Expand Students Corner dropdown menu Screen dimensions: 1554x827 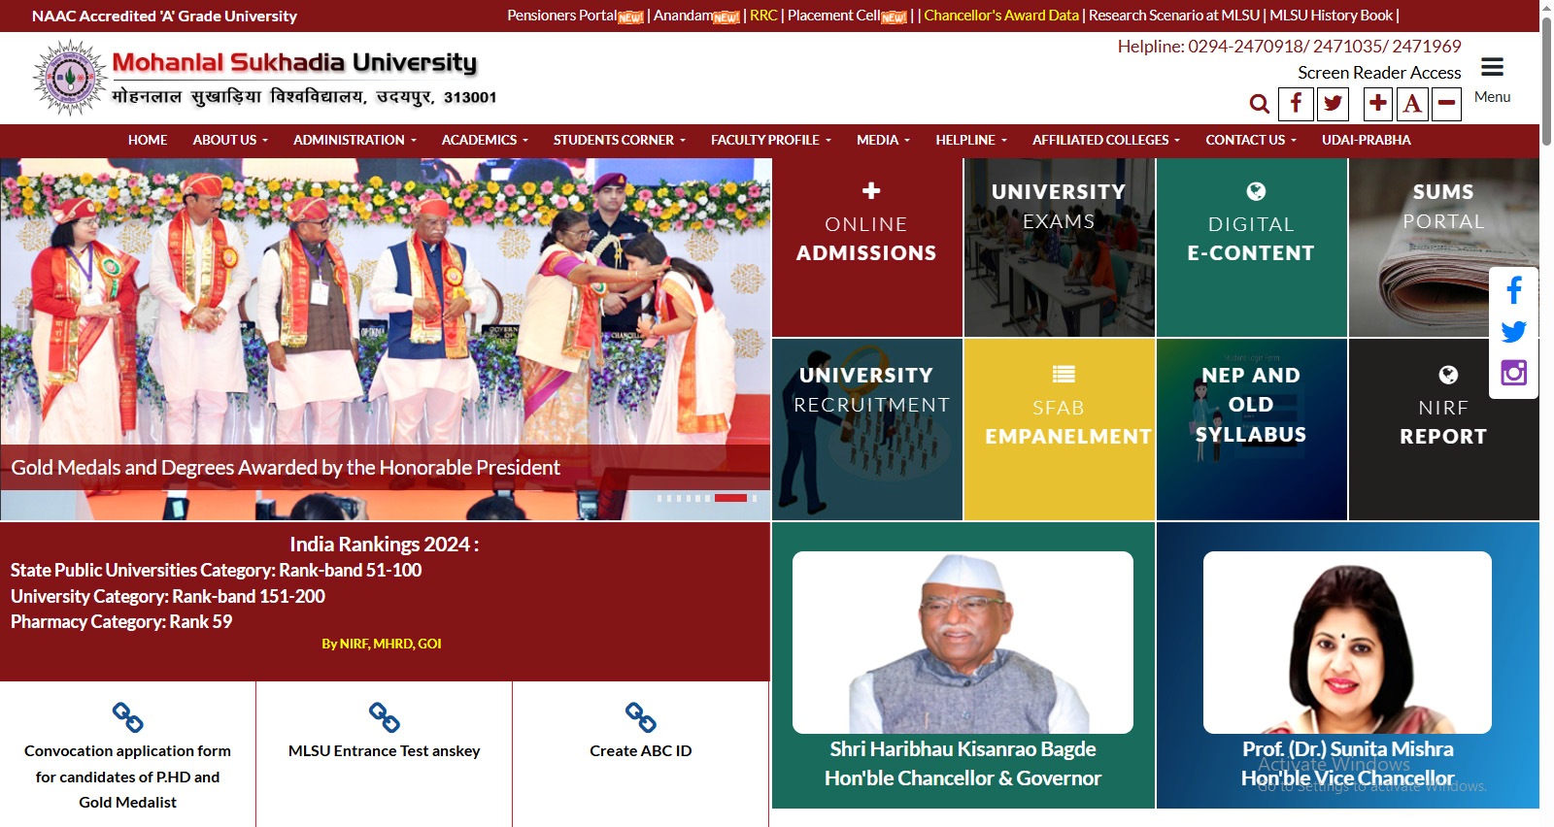pos(620,140)
